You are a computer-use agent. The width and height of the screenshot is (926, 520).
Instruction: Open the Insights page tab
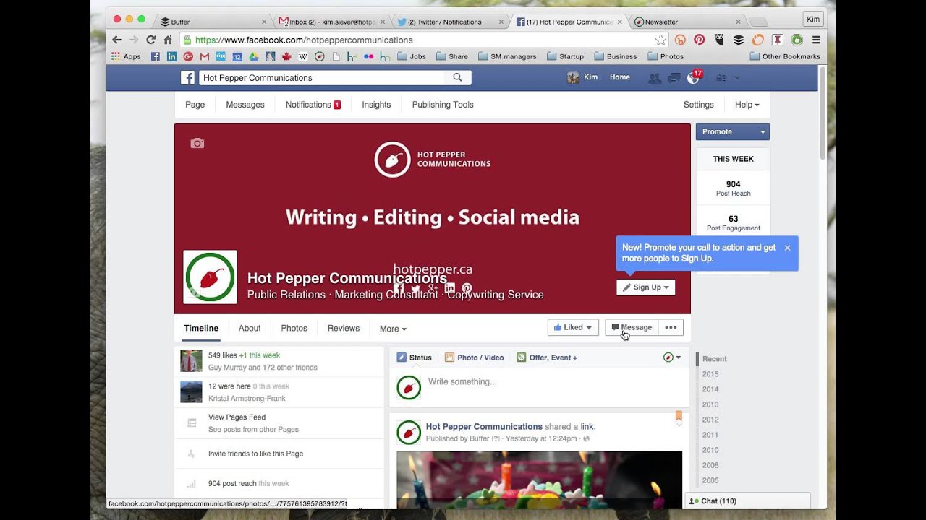pyautogui.click(x=376, y=105)
